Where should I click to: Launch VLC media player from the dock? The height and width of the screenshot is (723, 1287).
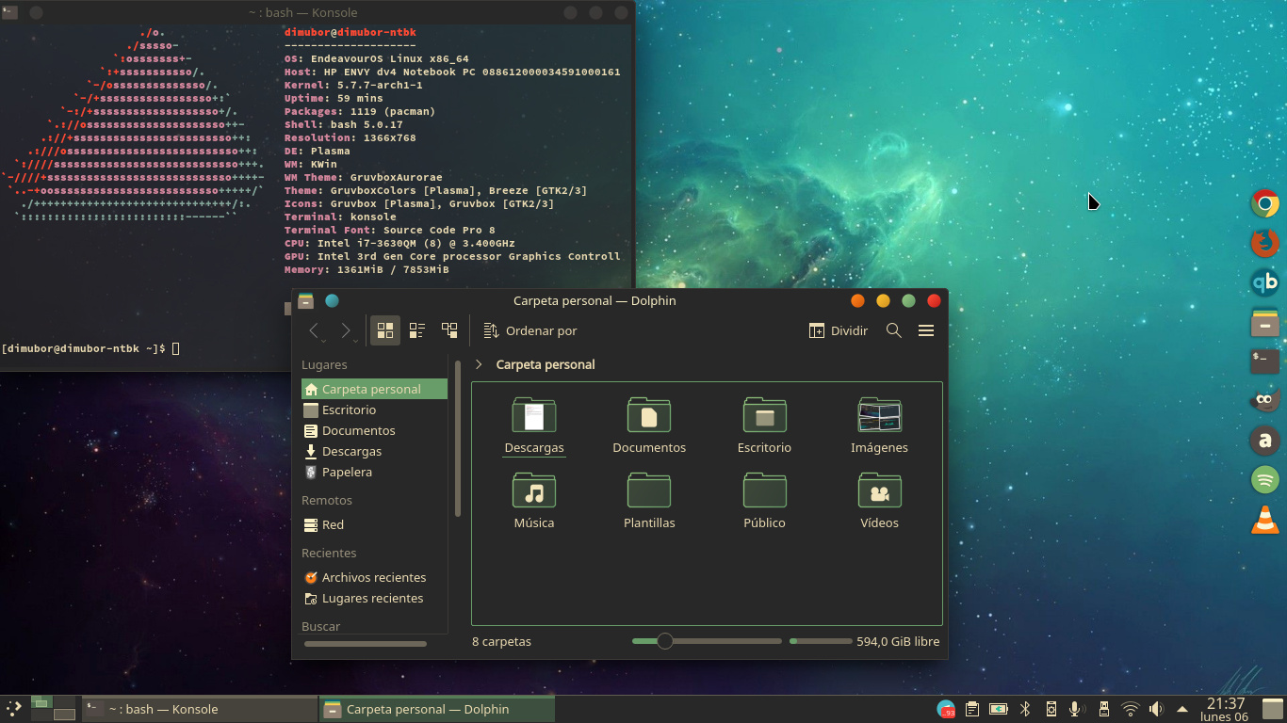coord(1264,520)
